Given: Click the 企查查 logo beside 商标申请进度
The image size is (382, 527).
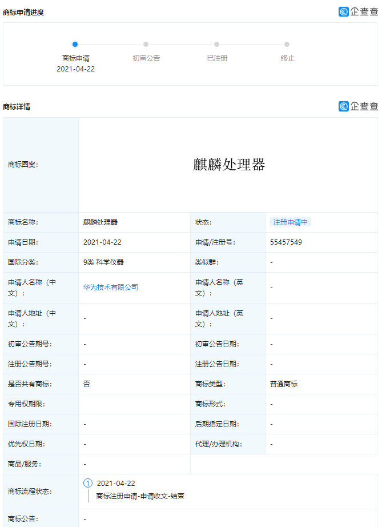Looking at the screenshot, I should click(x=358, y=11).
